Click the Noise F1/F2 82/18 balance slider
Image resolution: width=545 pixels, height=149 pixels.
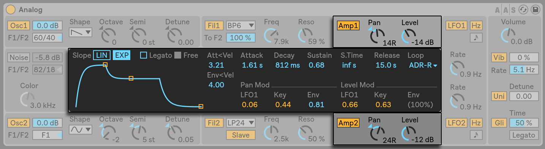point(47,70)
